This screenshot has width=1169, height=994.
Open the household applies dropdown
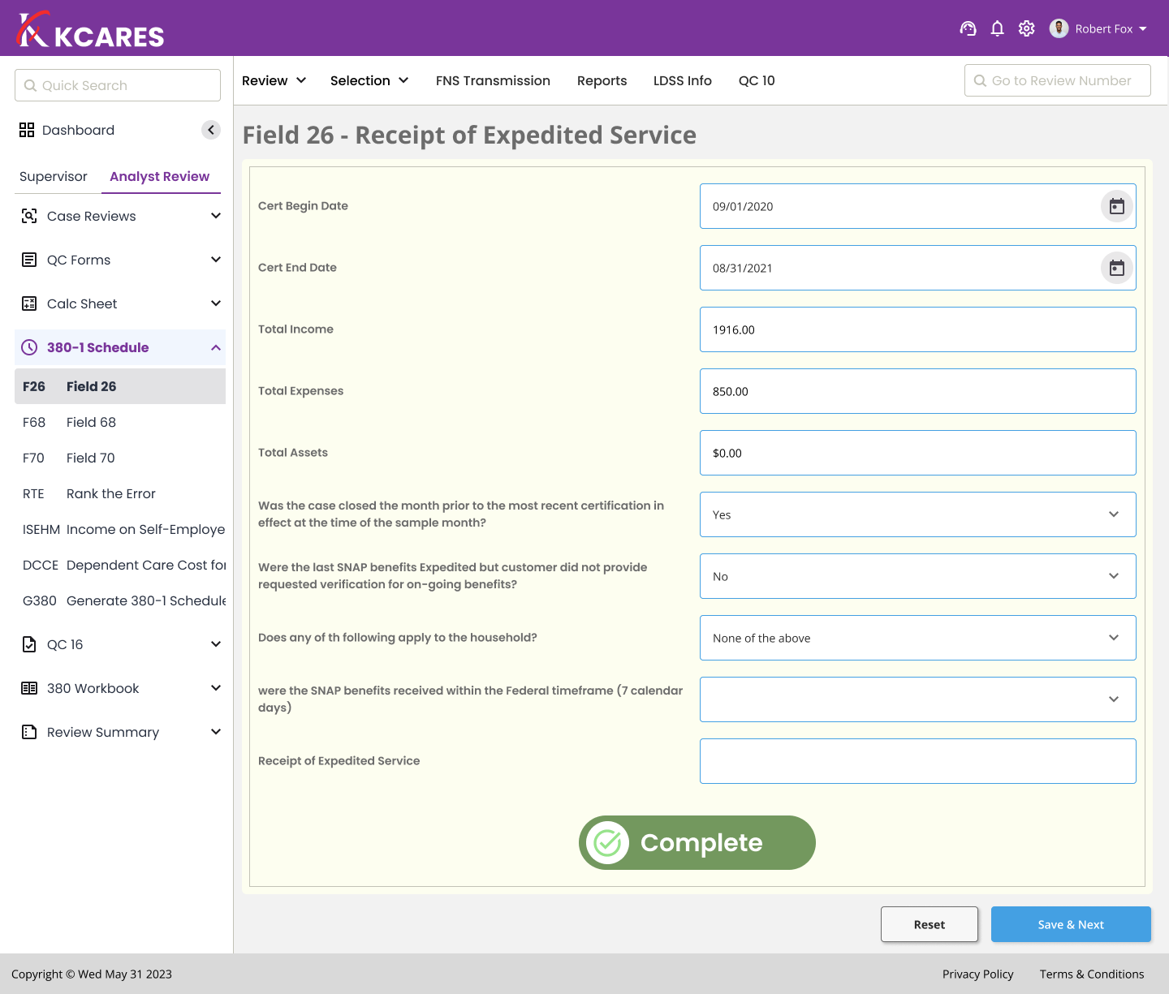coord(917,638)
